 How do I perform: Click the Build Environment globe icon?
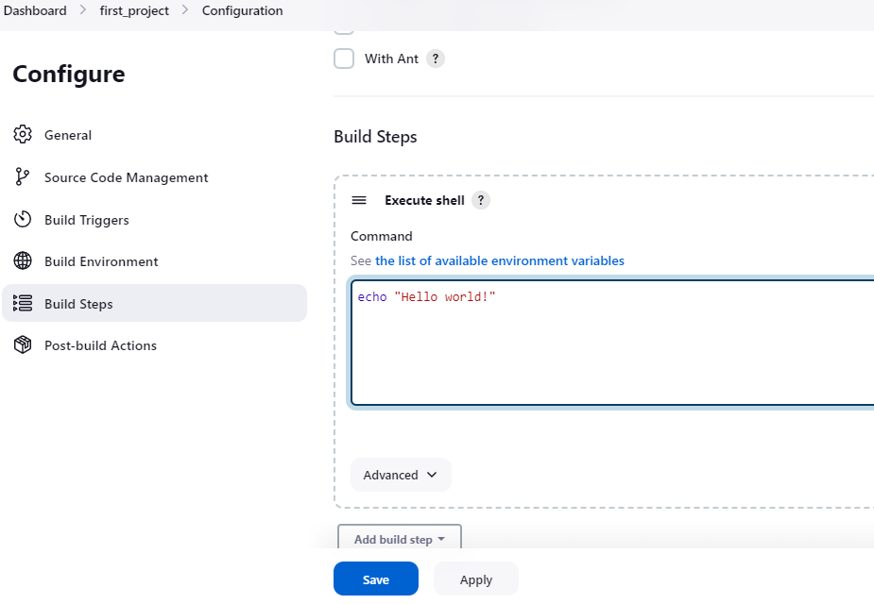point(23,261)
